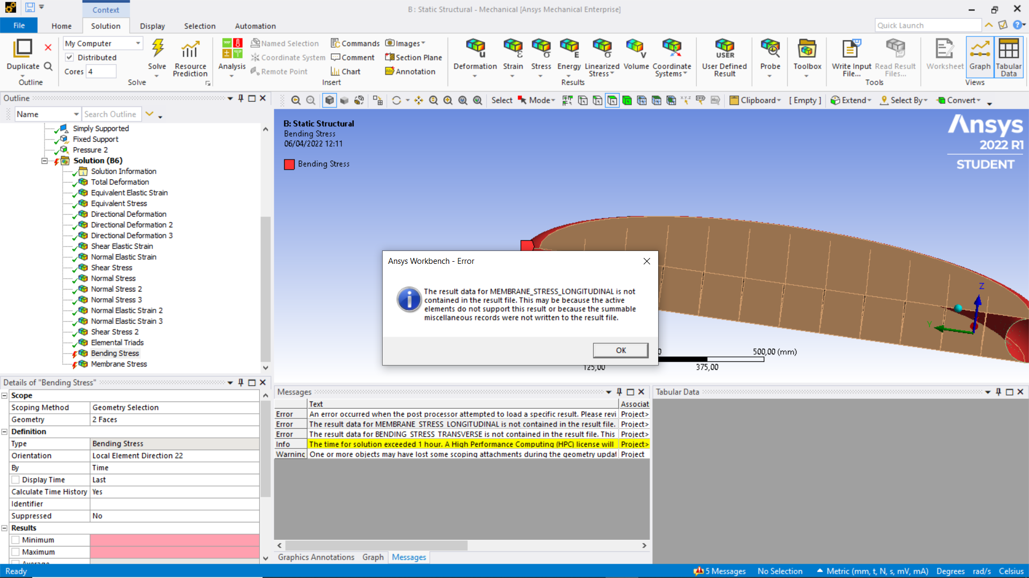1029x578 pixels.
Task: Click the Comment insert button
Action: 353,57
